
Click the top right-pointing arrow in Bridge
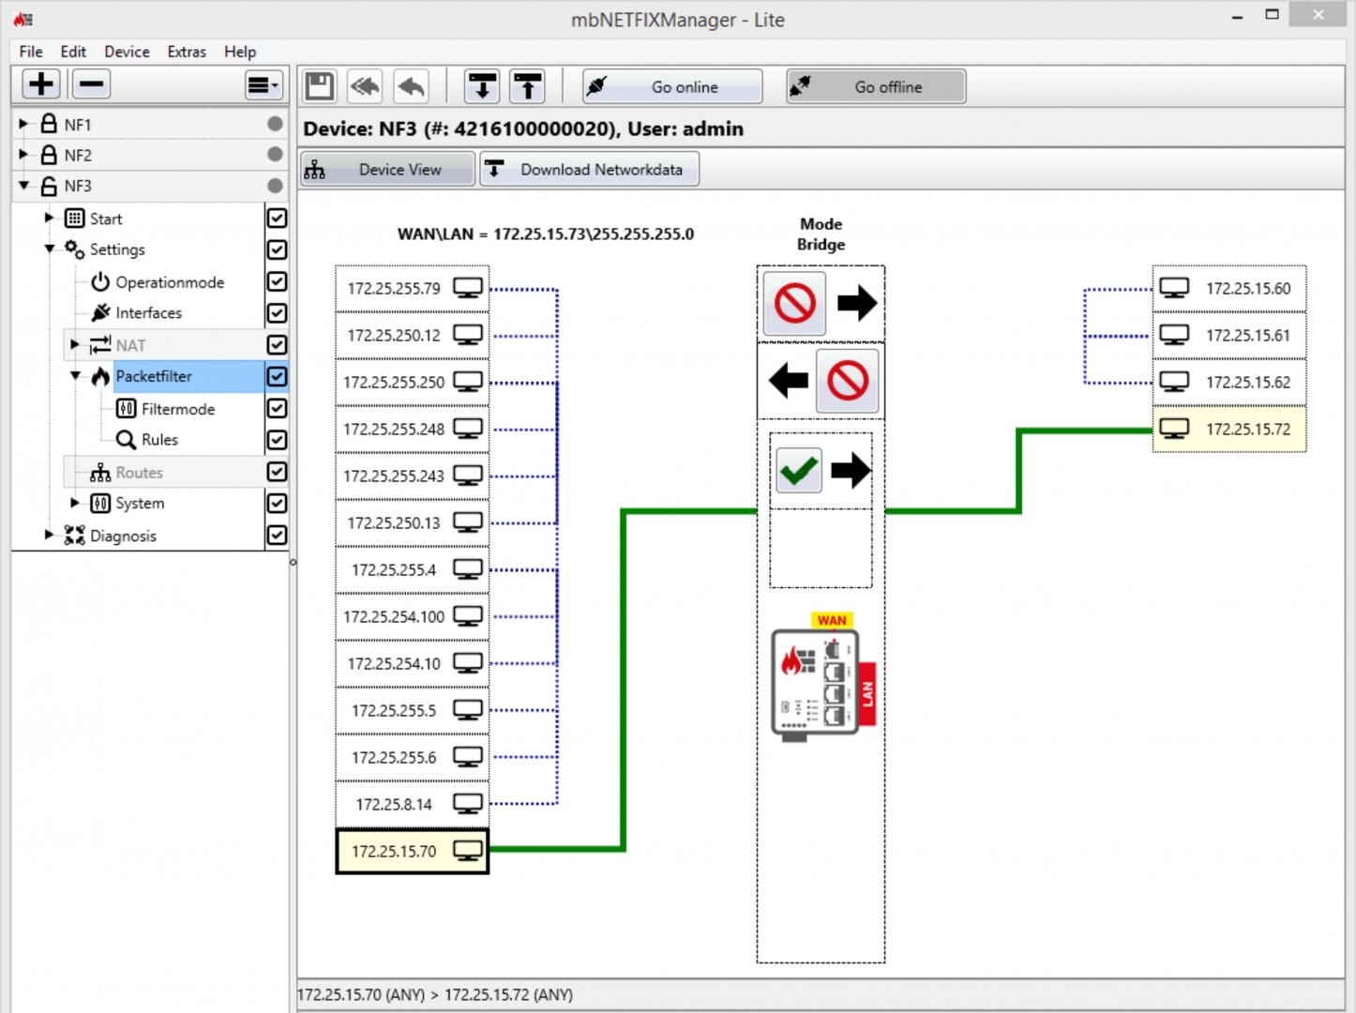[x=857, y=303]
